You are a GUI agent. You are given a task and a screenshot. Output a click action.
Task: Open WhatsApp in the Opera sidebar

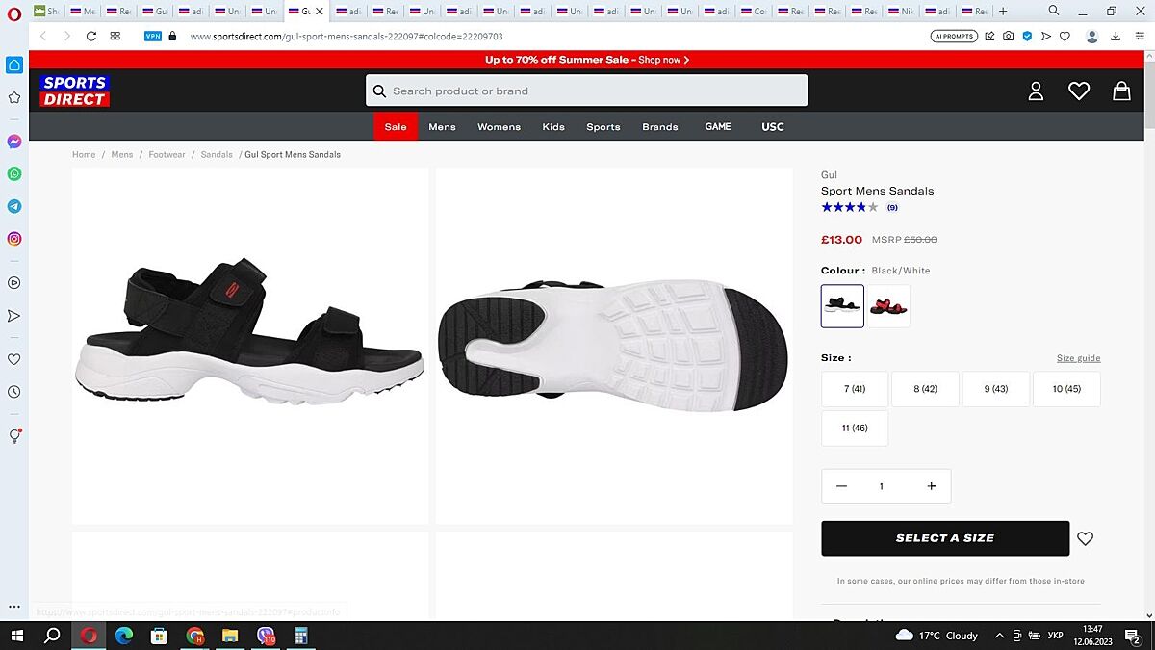(14, 174)
